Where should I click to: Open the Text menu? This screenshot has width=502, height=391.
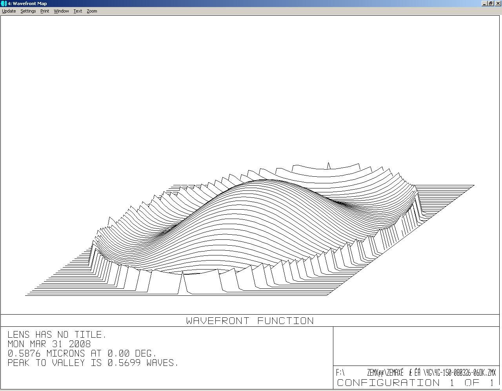(78, 11)
